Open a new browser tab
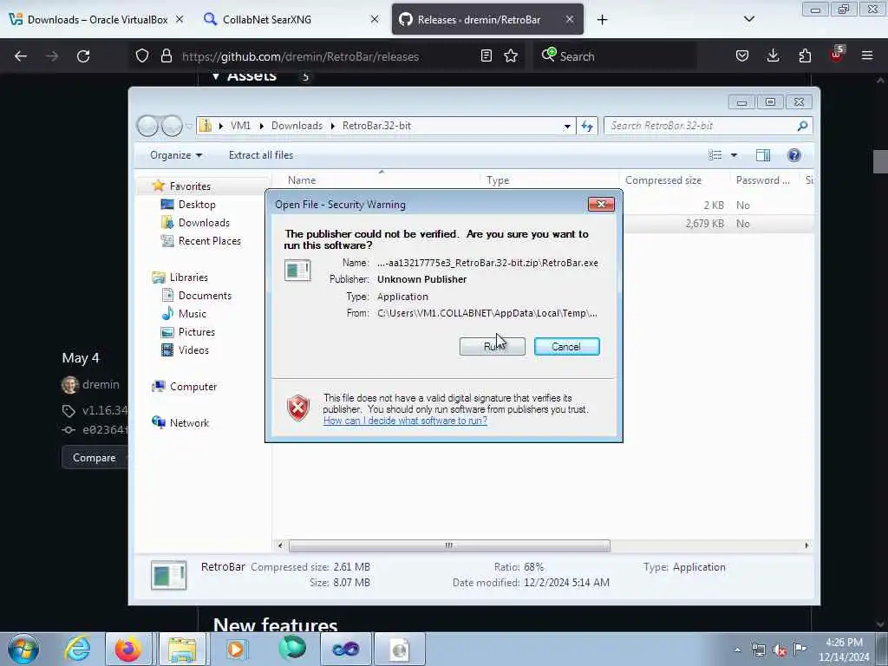This screenshot has height=666, width=888. [602, 20]
